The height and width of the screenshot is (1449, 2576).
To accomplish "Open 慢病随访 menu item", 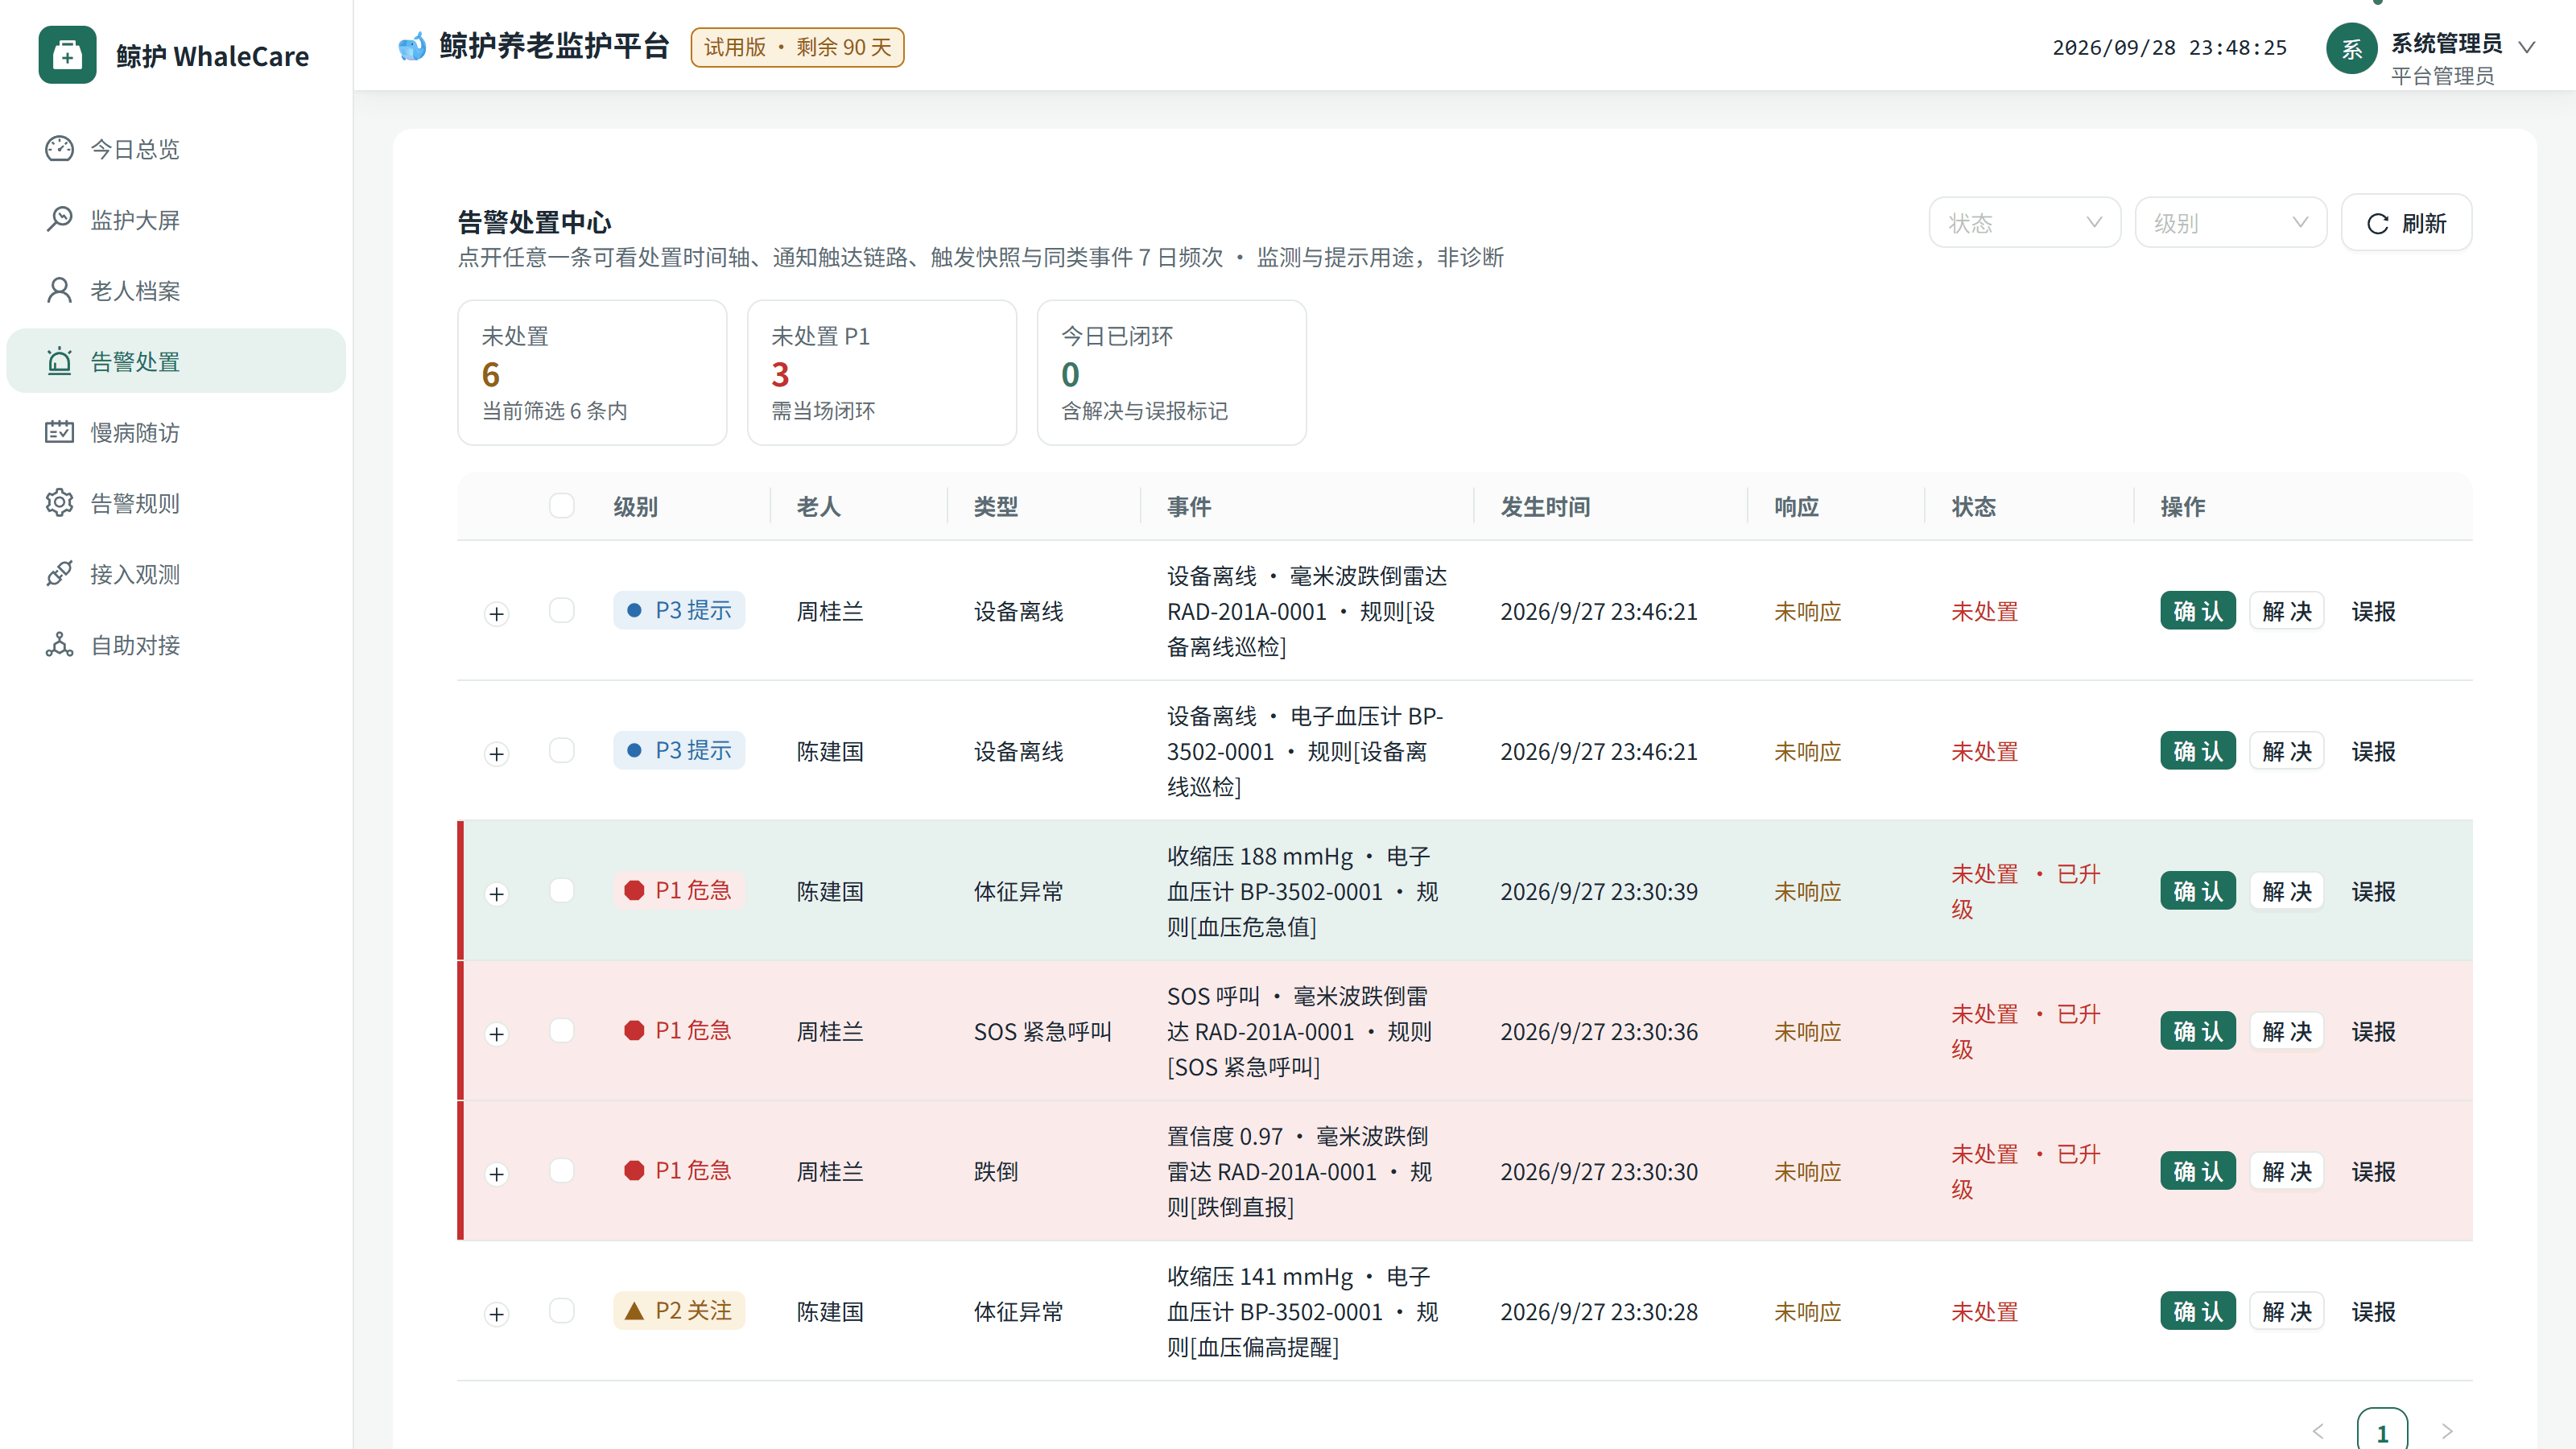I will [176, 433].
